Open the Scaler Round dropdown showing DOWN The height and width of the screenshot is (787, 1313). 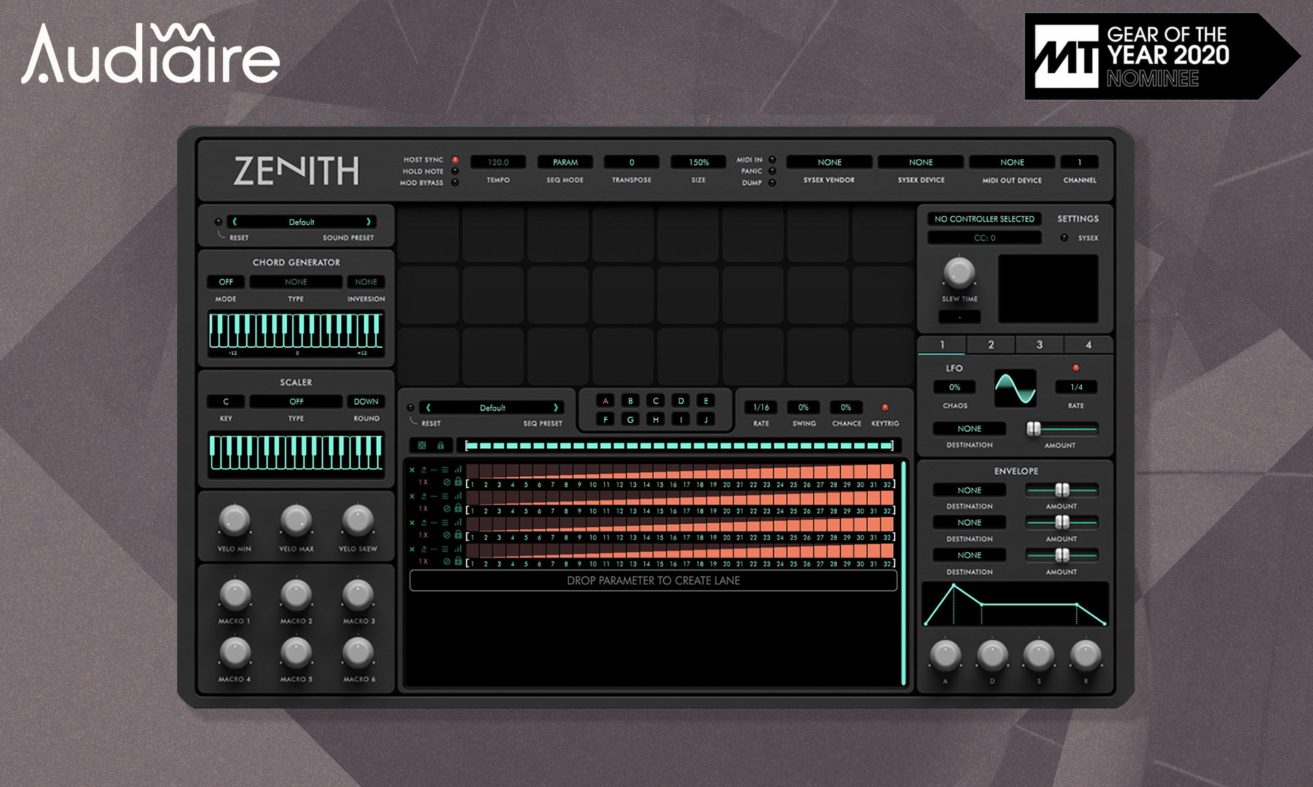(366, 402)
